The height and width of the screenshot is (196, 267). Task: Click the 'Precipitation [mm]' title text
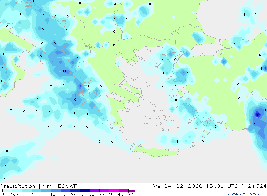(x=27, y=186)
